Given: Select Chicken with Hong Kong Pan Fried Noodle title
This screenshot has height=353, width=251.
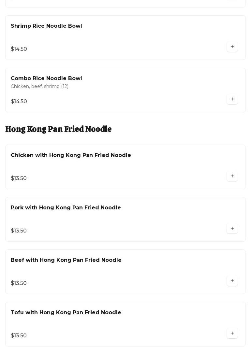Looking at the screenshot, I should 71,155.
